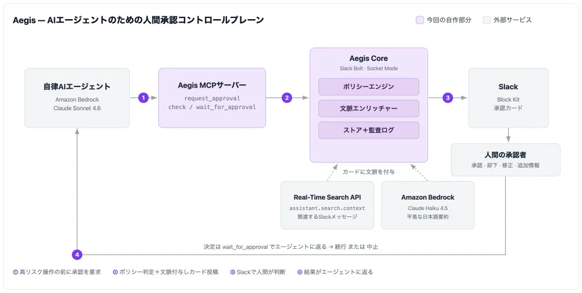Click the Block Kit label
Image resolution: width=582 pixels, height=293 pixels.
point(508,100)
